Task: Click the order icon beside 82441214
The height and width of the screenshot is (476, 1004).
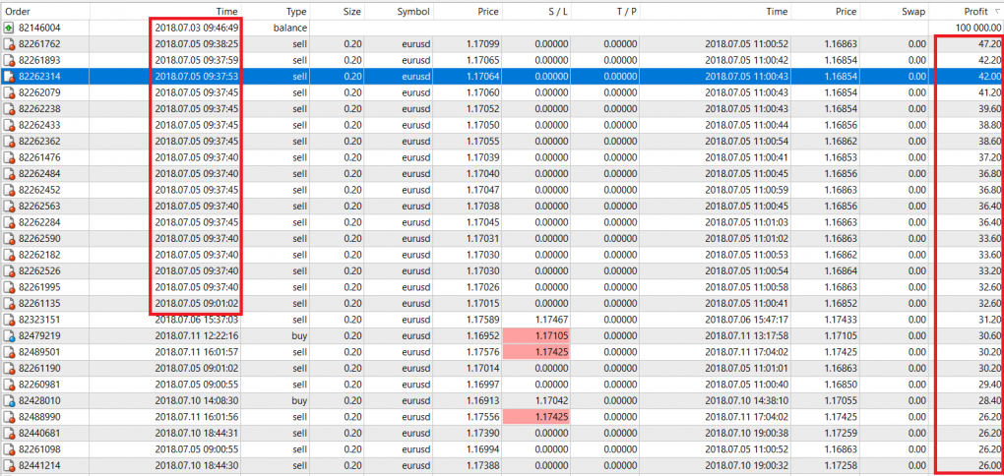Action: tap(8, 465)
